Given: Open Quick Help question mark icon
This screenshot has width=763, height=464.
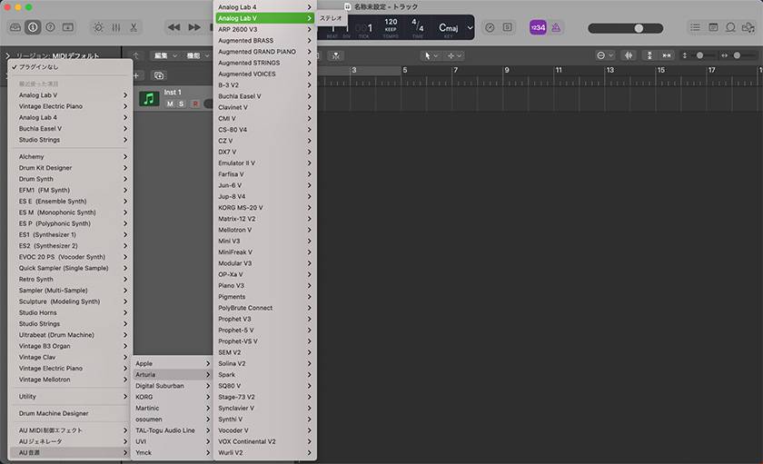Looking at the screenshot, I should pos(50,27).
